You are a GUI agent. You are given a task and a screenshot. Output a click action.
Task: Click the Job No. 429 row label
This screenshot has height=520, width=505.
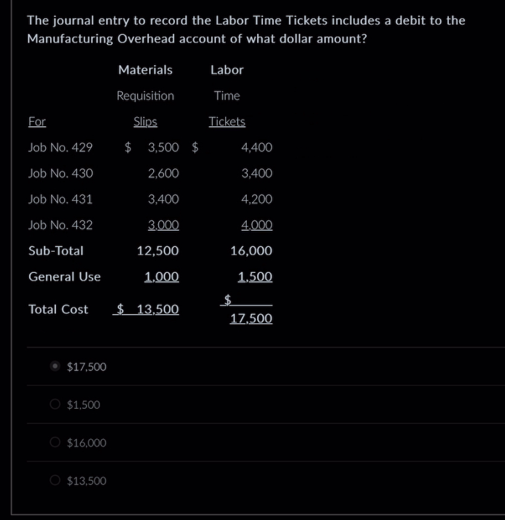(60, 147)
